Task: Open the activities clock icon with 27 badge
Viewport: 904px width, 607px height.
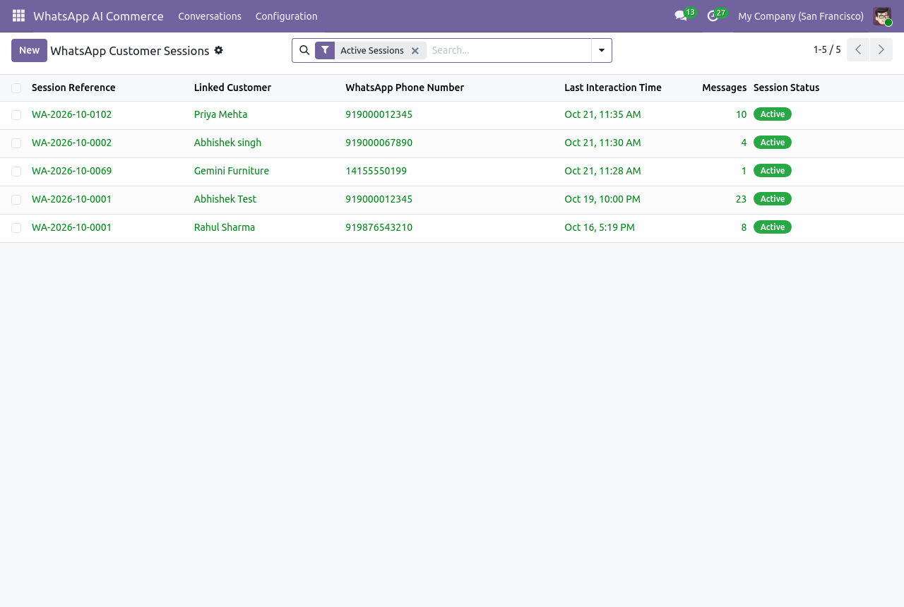Action: (x=713, y=16)
